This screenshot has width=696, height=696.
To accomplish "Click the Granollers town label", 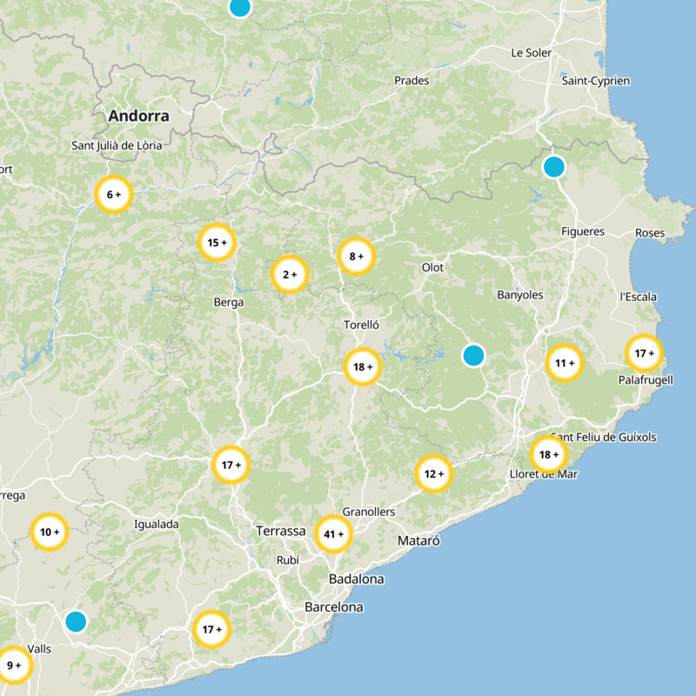I will pos(368,512).
